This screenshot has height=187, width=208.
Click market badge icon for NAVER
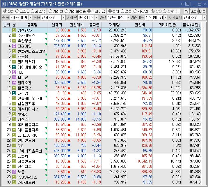tap(14, 114)
